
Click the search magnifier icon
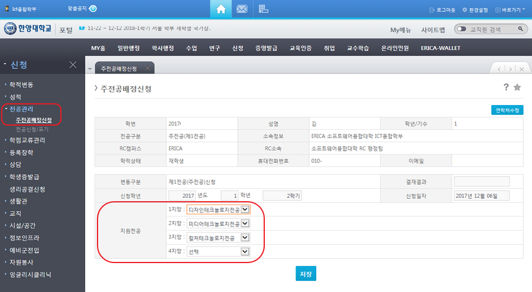pos(521,29)
